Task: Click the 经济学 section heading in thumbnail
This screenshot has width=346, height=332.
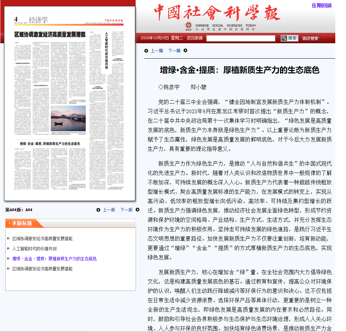Action: [x=38, y=20]
